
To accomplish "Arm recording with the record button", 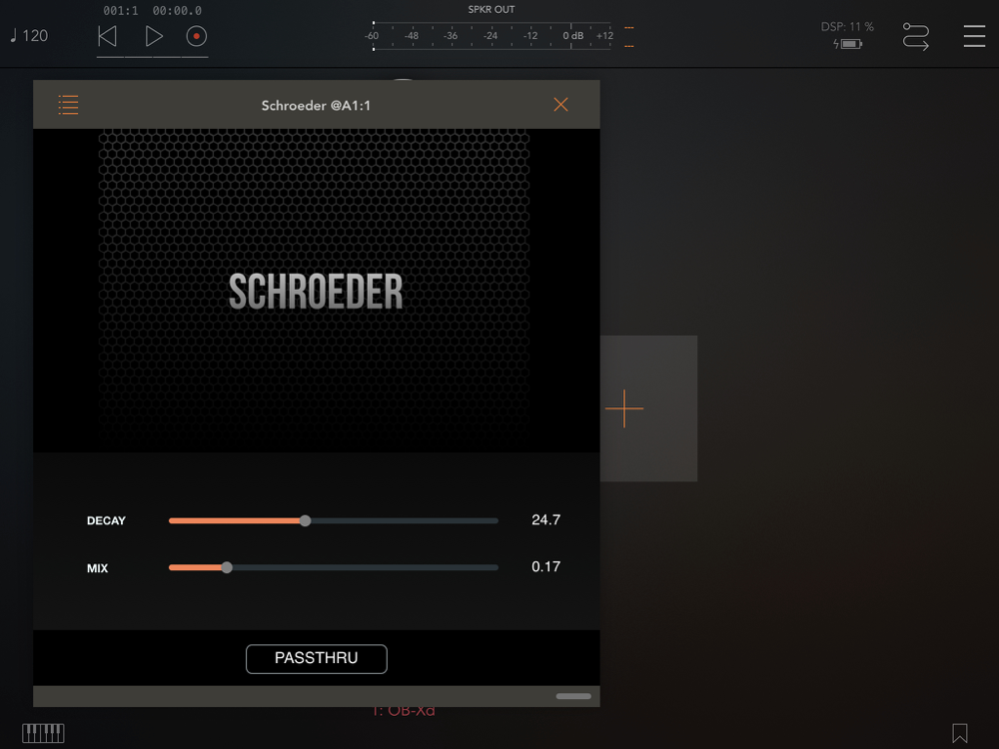I will [x=196, y=36].
